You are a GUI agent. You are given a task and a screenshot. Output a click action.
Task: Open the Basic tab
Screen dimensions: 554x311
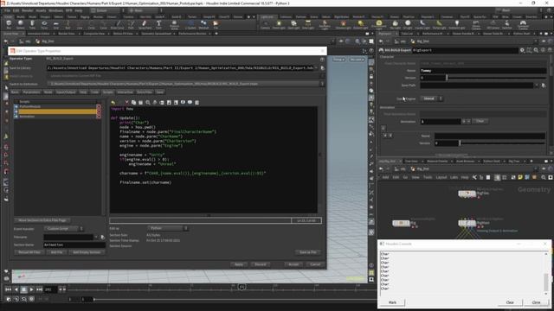click(x=15, y=92)
